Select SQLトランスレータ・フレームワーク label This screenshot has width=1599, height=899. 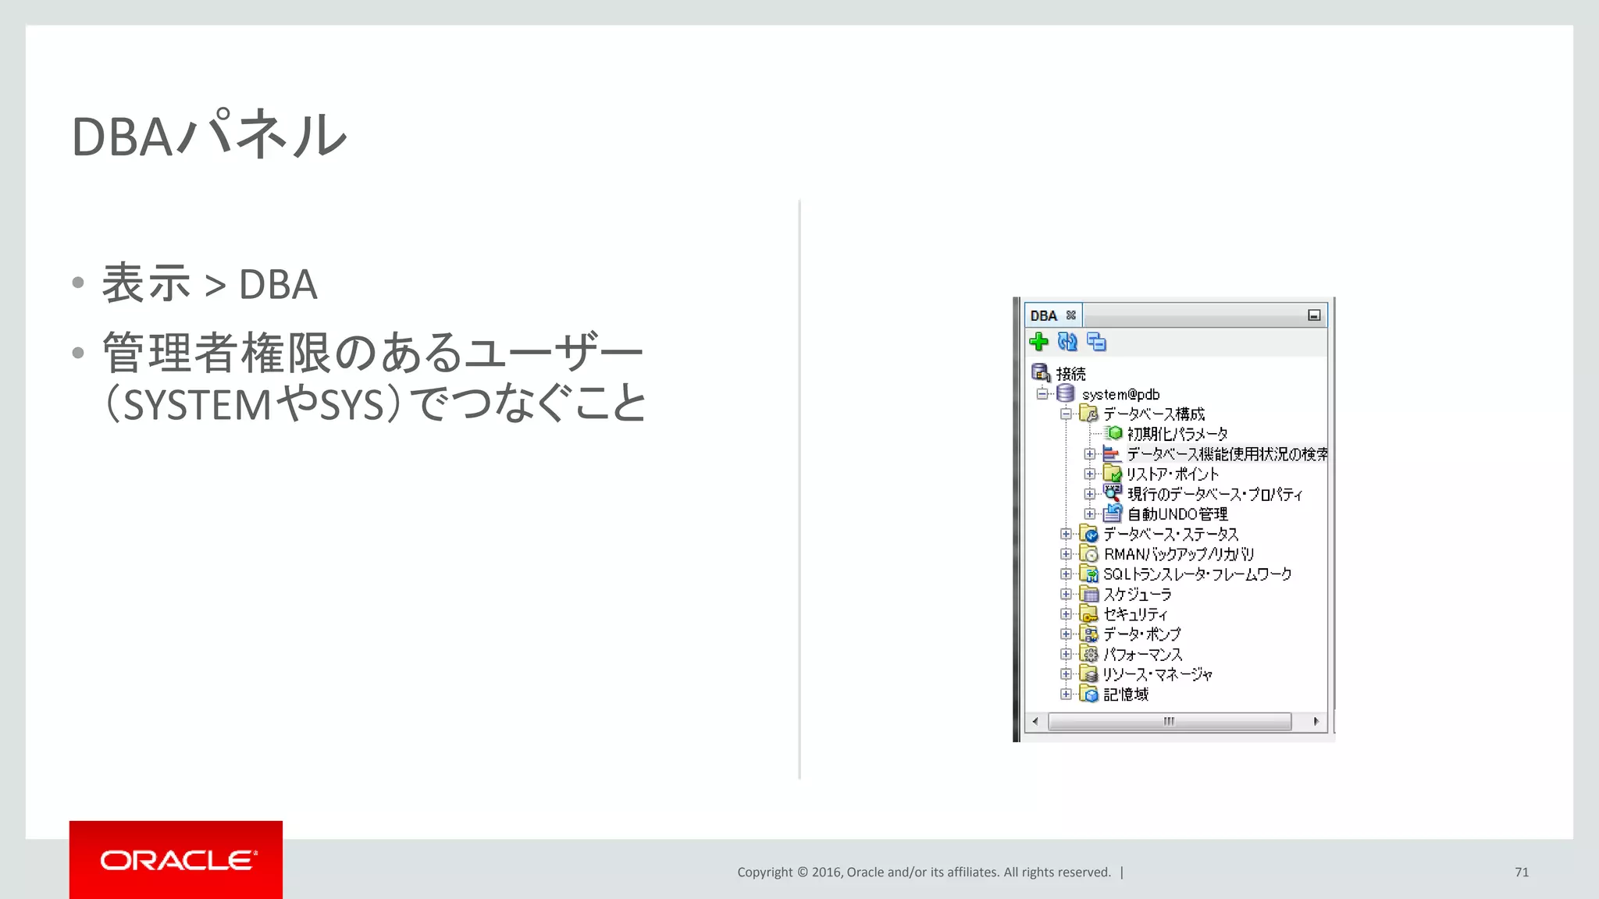[x=1198, y=574]
